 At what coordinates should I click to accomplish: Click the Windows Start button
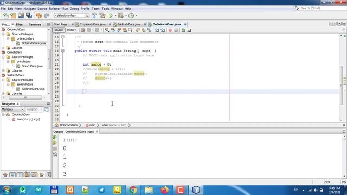pos(7,190)
